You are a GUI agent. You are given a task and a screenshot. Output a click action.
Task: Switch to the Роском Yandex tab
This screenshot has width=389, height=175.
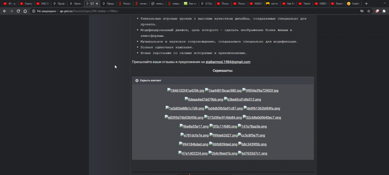point(124,4)
